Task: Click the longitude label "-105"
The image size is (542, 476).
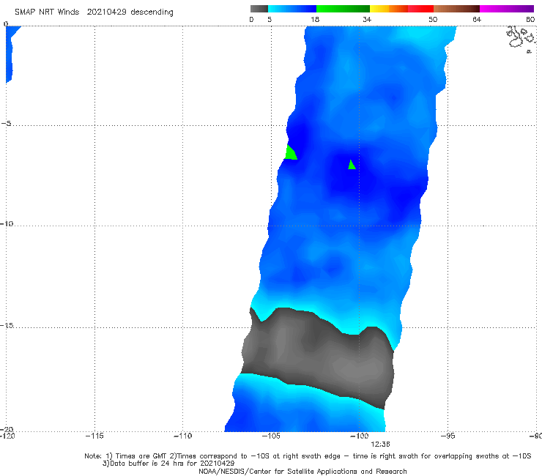Action: point(271,436)
